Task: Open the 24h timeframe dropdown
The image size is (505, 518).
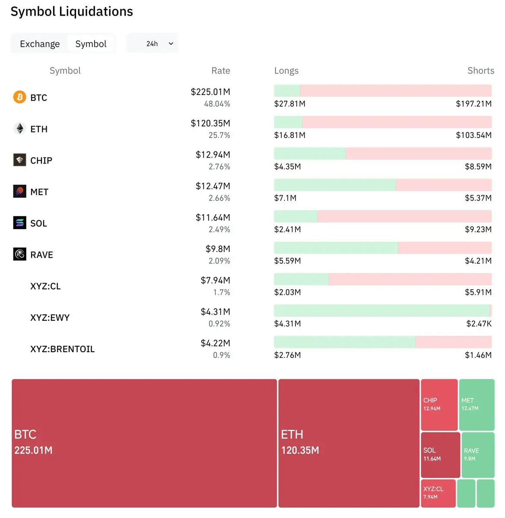Action: tap(152, 44)
